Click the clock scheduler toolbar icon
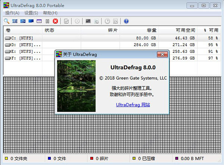 (107, 21)
